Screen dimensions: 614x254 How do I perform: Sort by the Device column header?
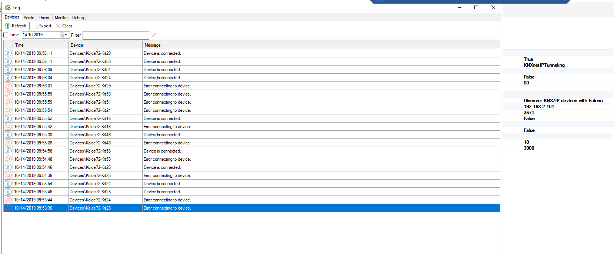point(105,45)
